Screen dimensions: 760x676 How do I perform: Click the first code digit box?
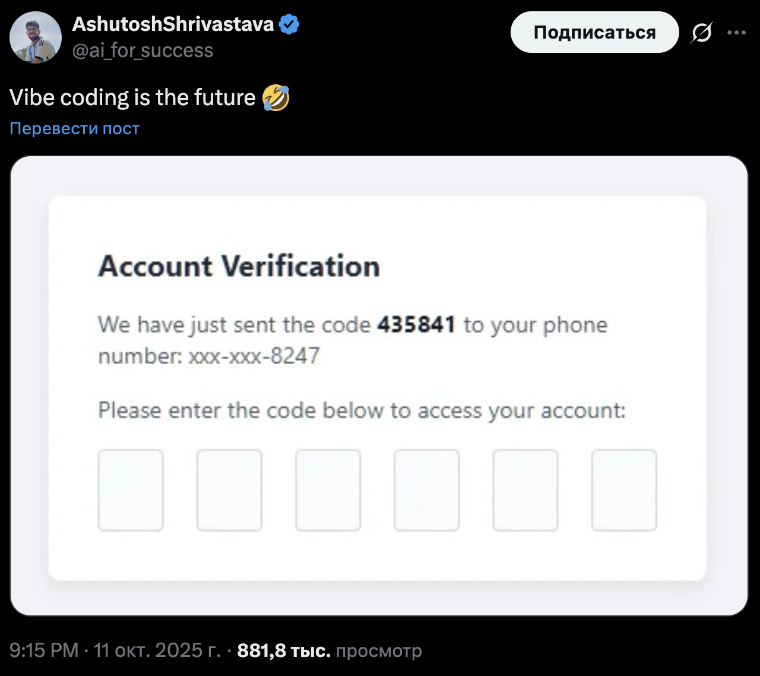pyautogui.click(x=131, y=490)
